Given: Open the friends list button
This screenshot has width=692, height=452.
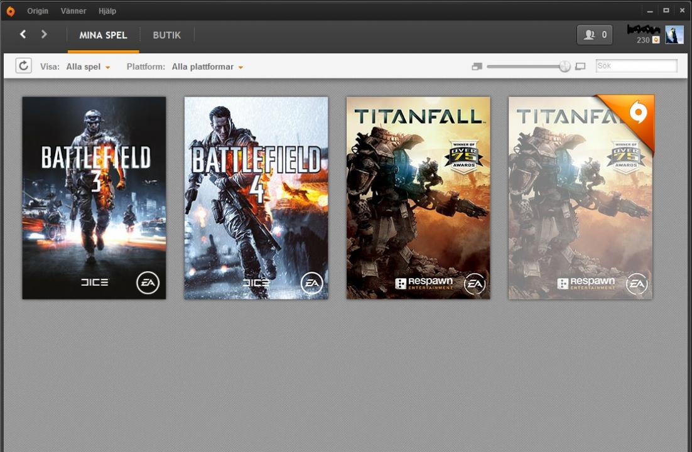Looking at the screenshot, I should pyautogui.click(x=594, y=35).
